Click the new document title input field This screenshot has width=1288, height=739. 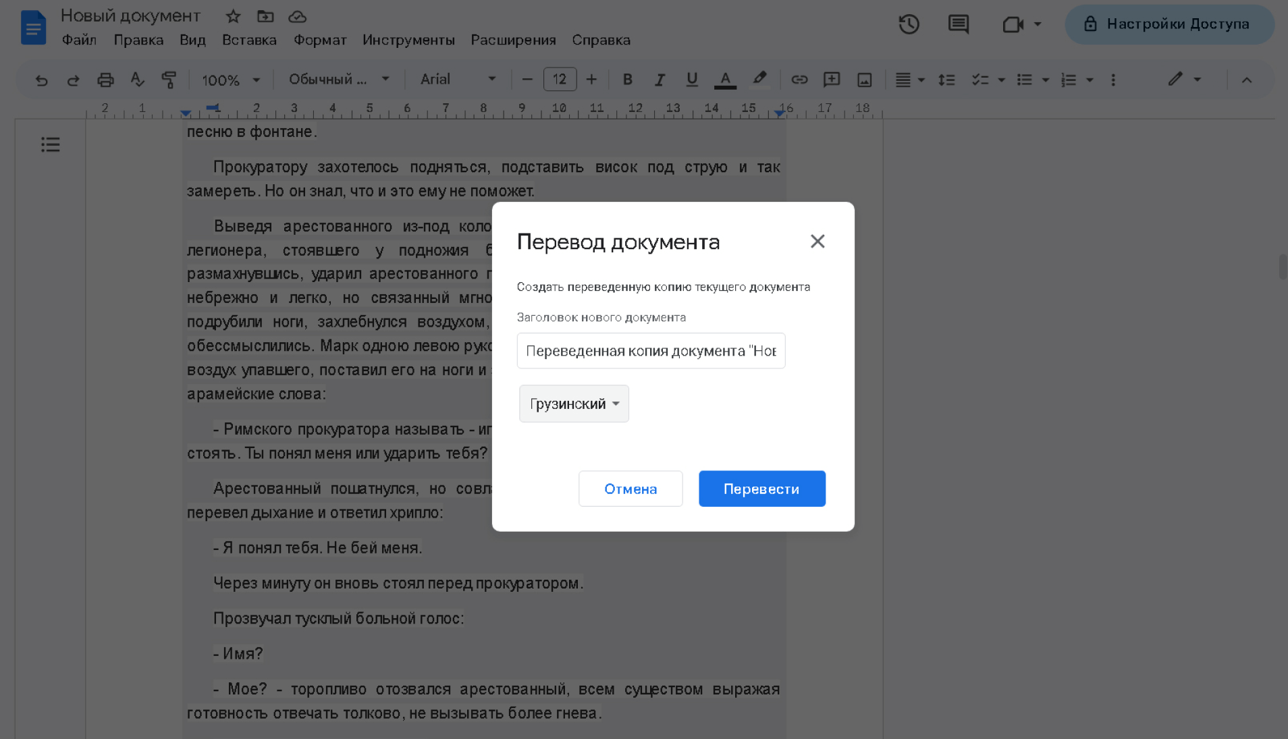(651, 351)
